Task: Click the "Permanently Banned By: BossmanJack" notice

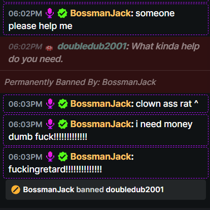Action: point(80,82)
